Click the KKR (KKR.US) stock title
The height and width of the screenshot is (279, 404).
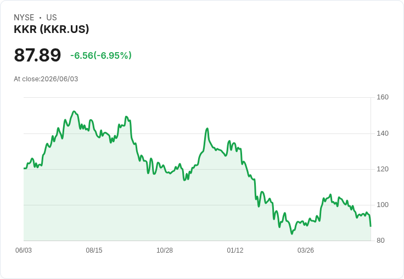(51, 29)
